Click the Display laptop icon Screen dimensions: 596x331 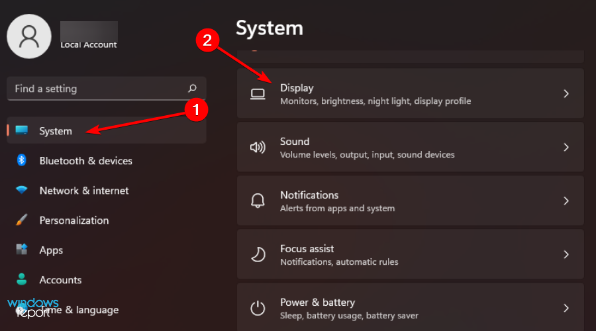[258, 94]
